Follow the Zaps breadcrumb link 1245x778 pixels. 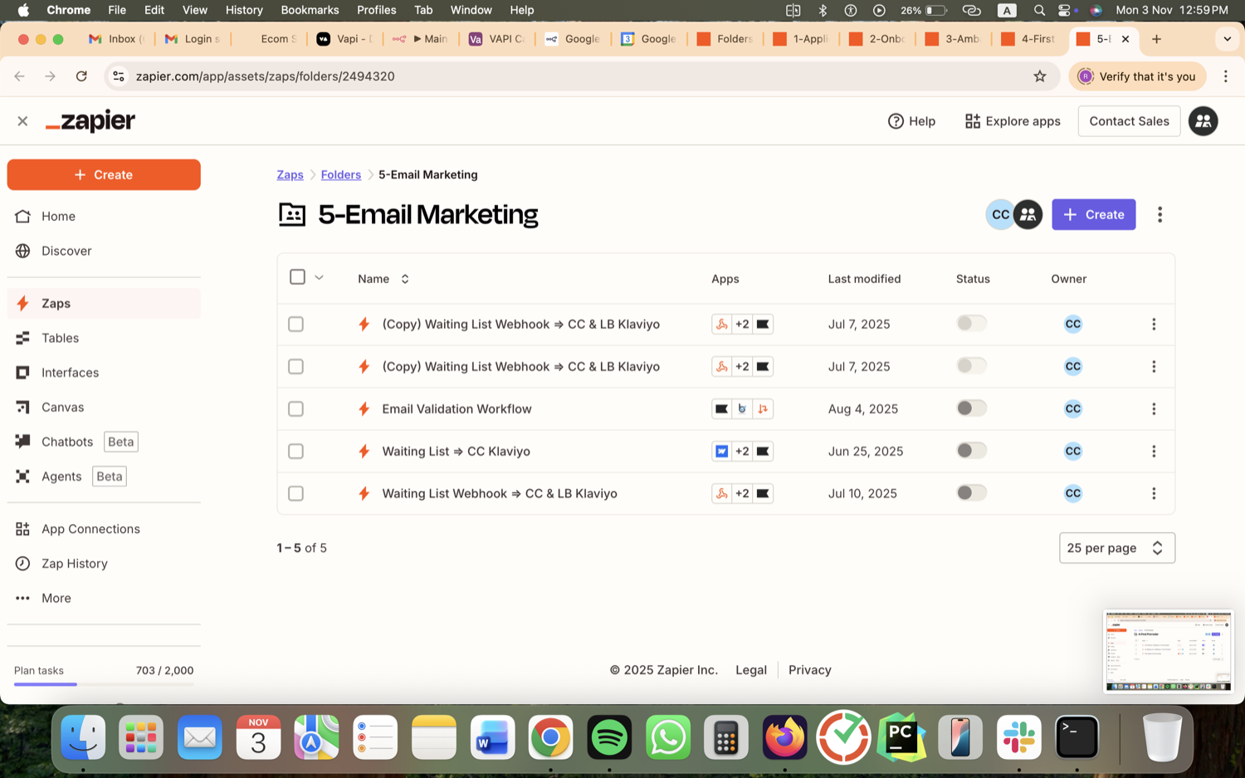tap(290, 174)
